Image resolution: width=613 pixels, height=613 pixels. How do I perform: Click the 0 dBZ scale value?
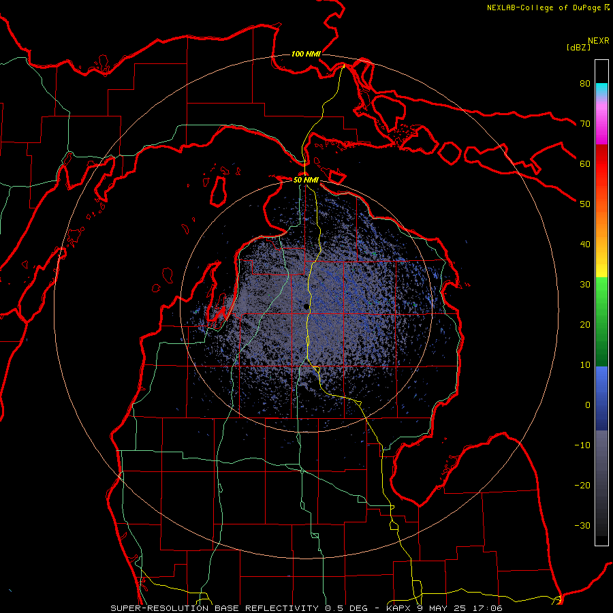588,405
